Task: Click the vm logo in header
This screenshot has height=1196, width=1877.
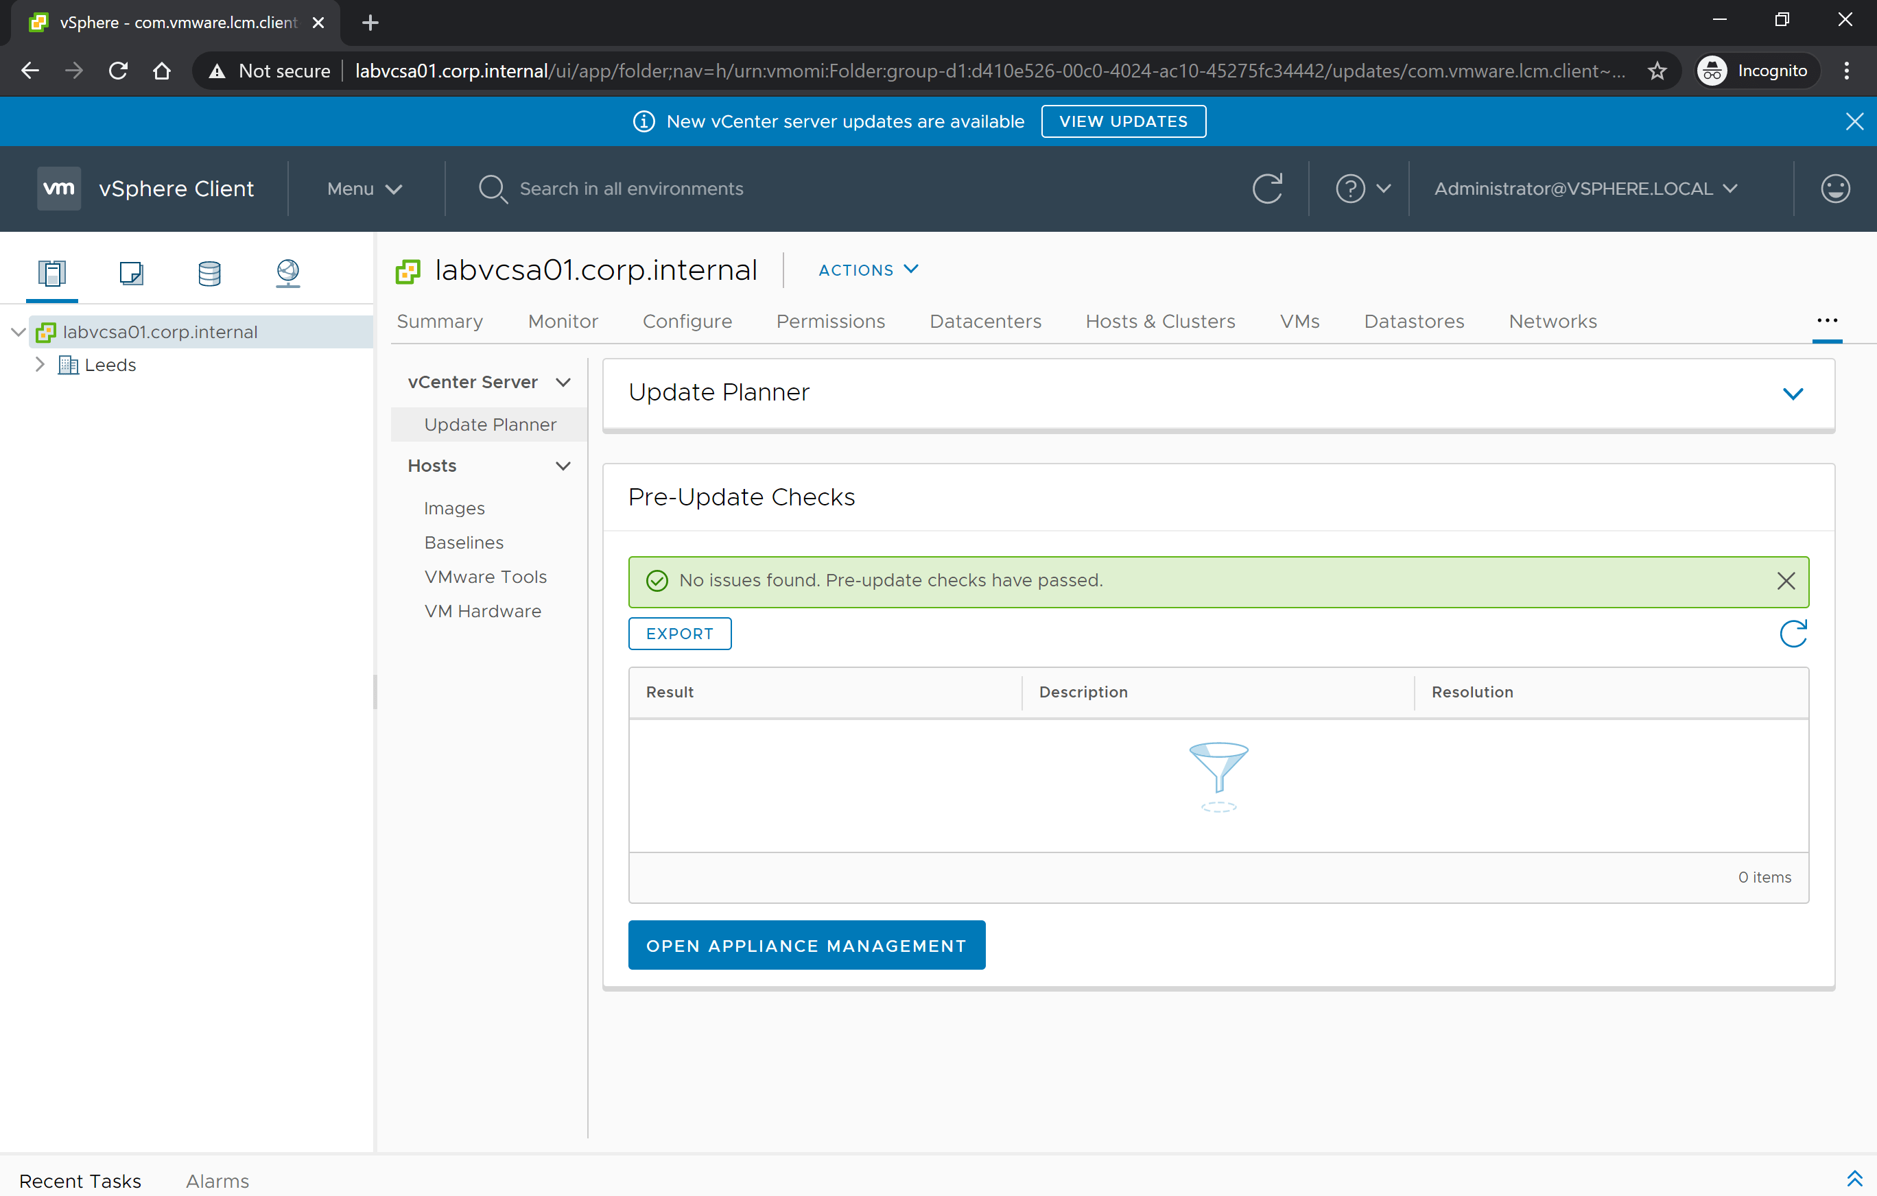Action: click(58, 189)
